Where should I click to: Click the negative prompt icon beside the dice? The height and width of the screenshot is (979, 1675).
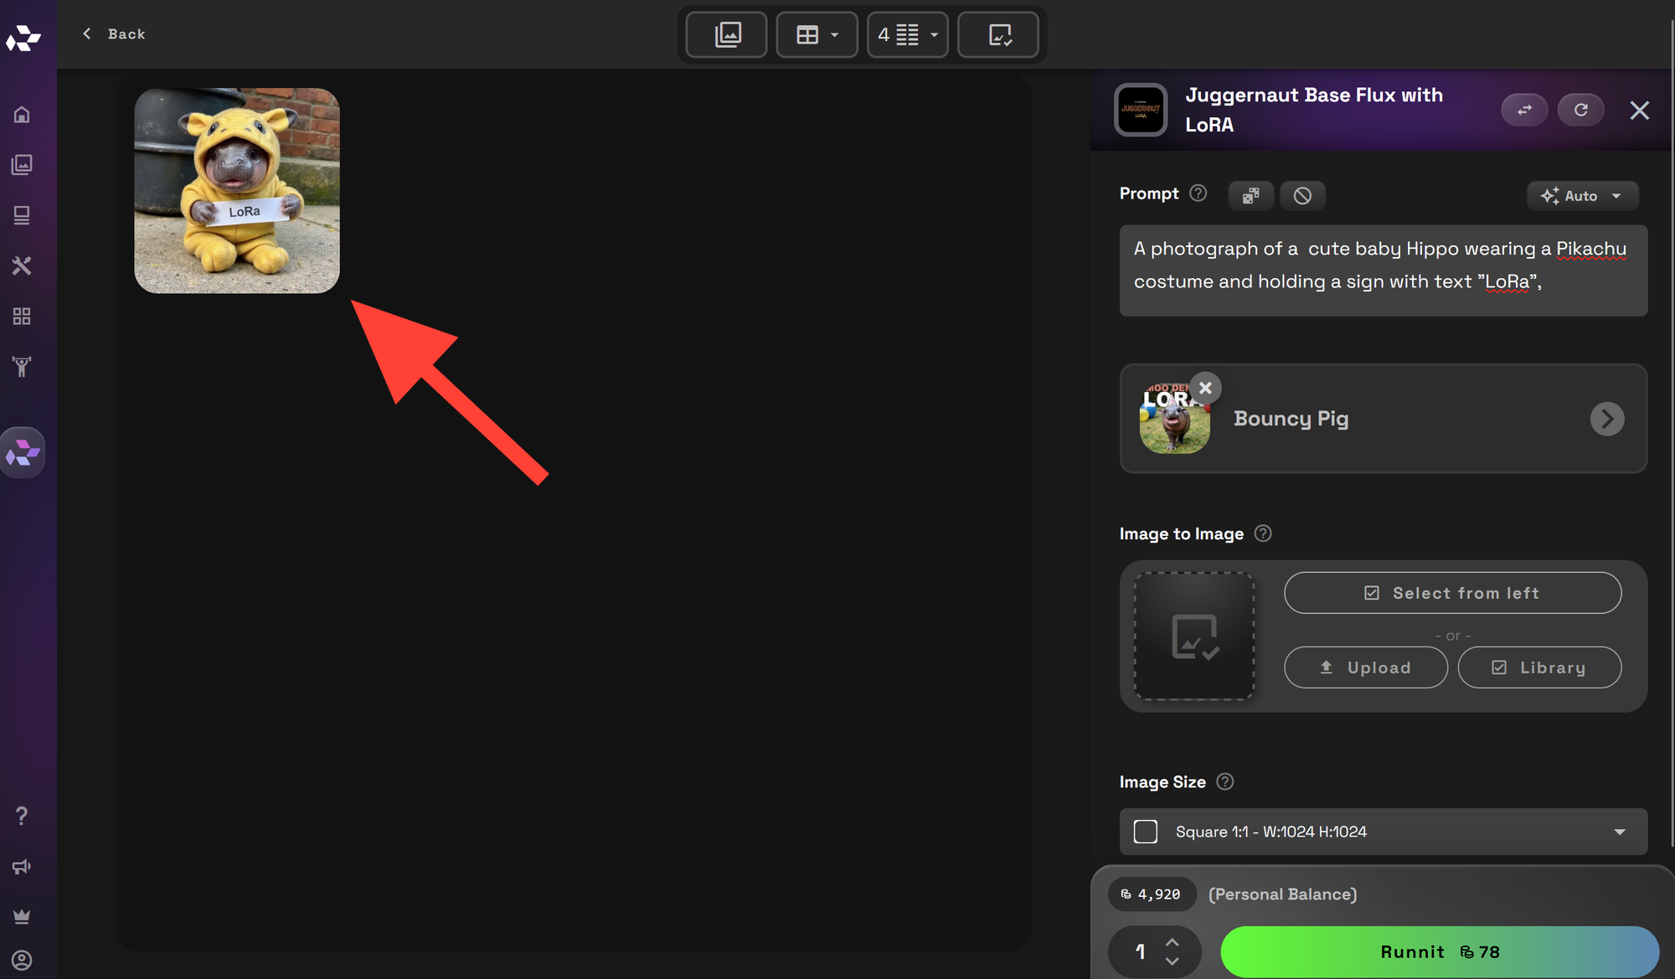click(1302, 195)
